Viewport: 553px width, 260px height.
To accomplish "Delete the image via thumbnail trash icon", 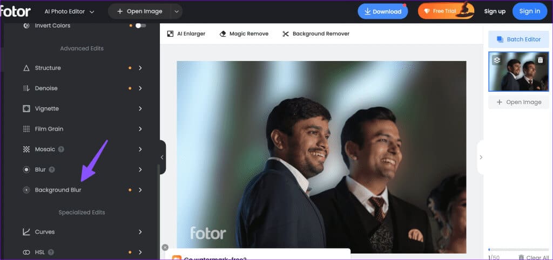I will [x=540, y=60].
